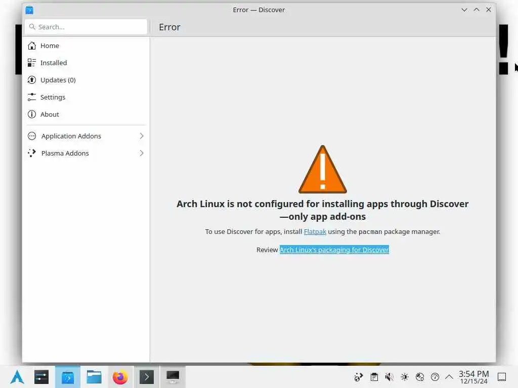The height and width of the screenshot is (388, 518).
Task: Close the Discover window
Action: coord(489,10)
